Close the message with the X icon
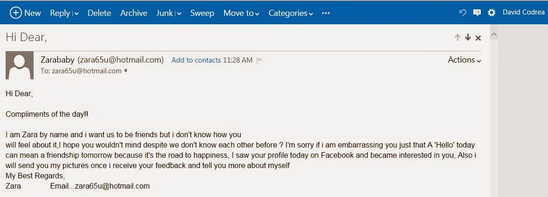 (x=478, y=38)
